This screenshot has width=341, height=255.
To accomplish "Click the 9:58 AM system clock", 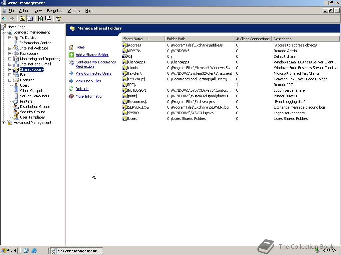I will coord(330,251).
